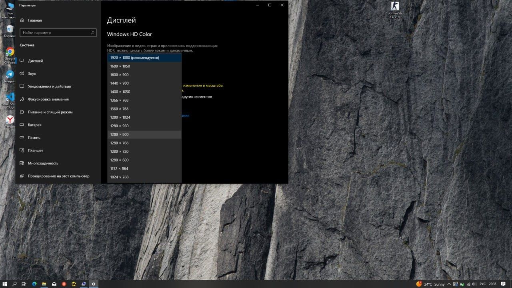Viewport: 512px width, 288px height.
Task: Open the 24°C Sunny weather widget
Action: 430,284
